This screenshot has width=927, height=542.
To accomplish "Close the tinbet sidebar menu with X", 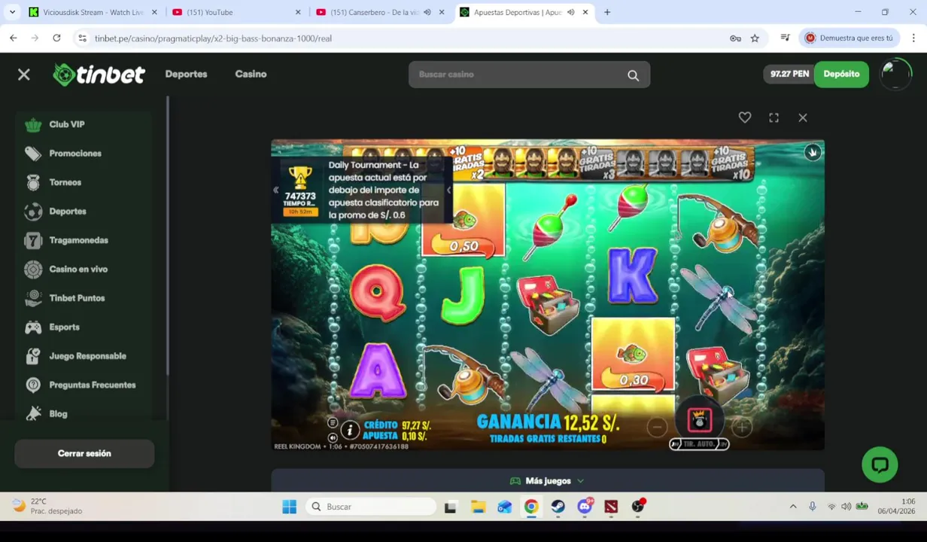I will pos(24,74).
